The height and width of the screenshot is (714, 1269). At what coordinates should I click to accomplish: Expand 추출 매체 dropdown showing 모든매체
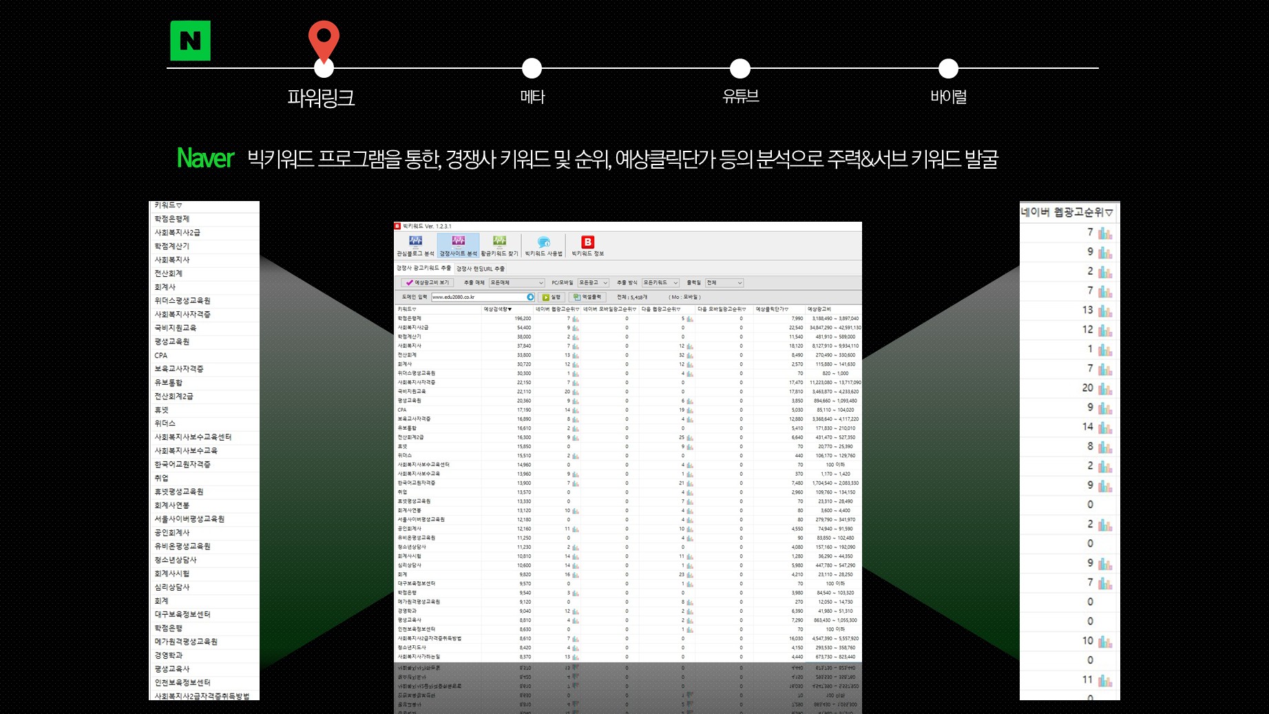point(516,283)
